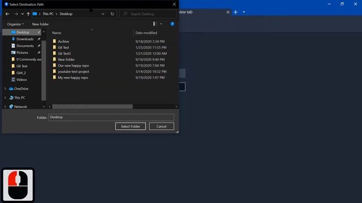Screen dimensions: 362x203
Task: Click the forward navigation arrow
Action: coord(16,14)
